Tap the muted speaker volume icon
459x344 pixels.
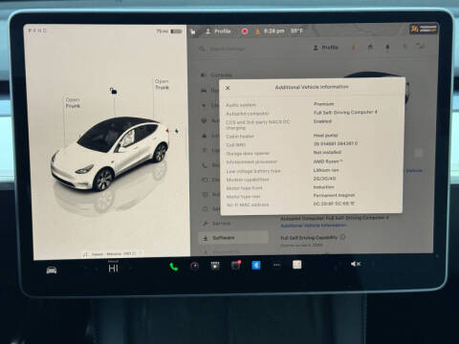coord(356,264)
